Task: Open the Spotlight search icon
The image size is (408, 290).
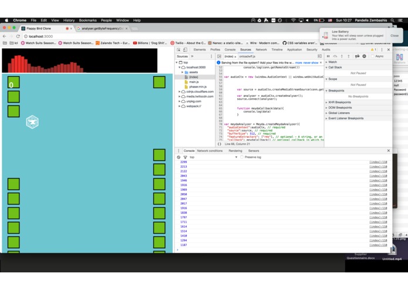Action: pyautogui.click(x=392, y=21)
